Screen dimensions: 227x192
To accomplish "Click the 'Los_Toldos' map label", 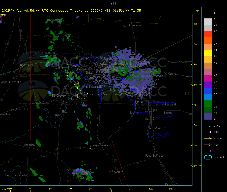I will tap(100, 145).
